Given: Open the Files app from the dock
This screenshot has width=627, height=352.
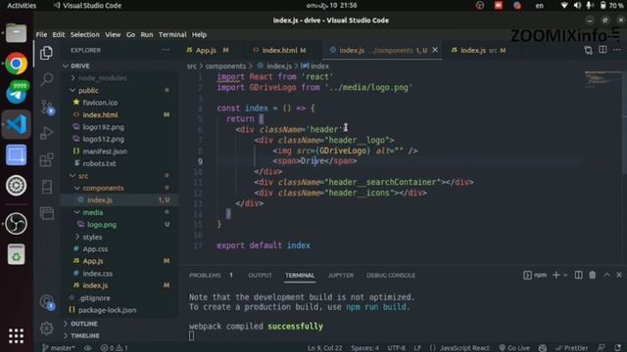Looking at the screenshot, I should click(16, 33).
